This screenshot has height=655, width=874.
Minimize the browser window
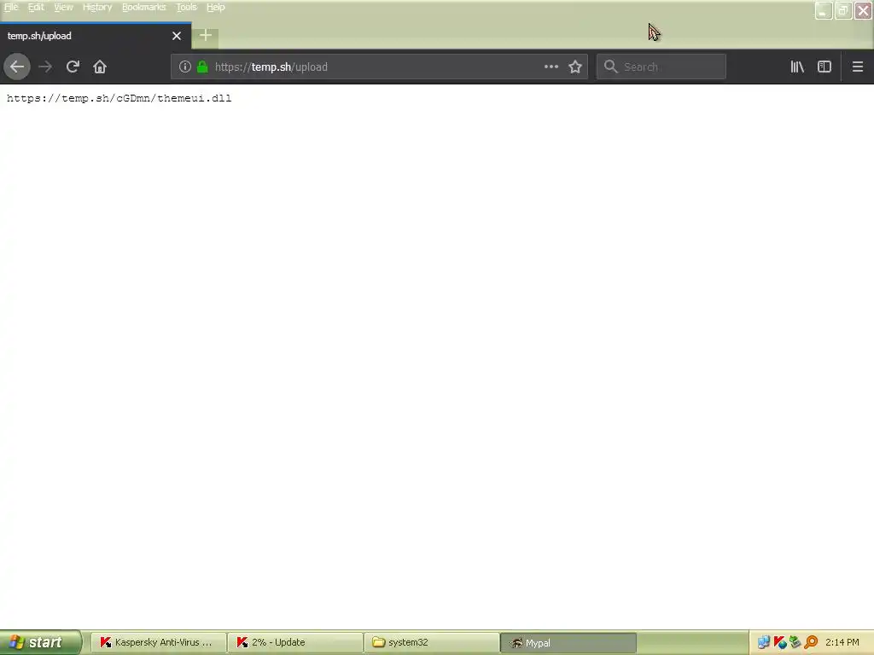pos(824,10)
